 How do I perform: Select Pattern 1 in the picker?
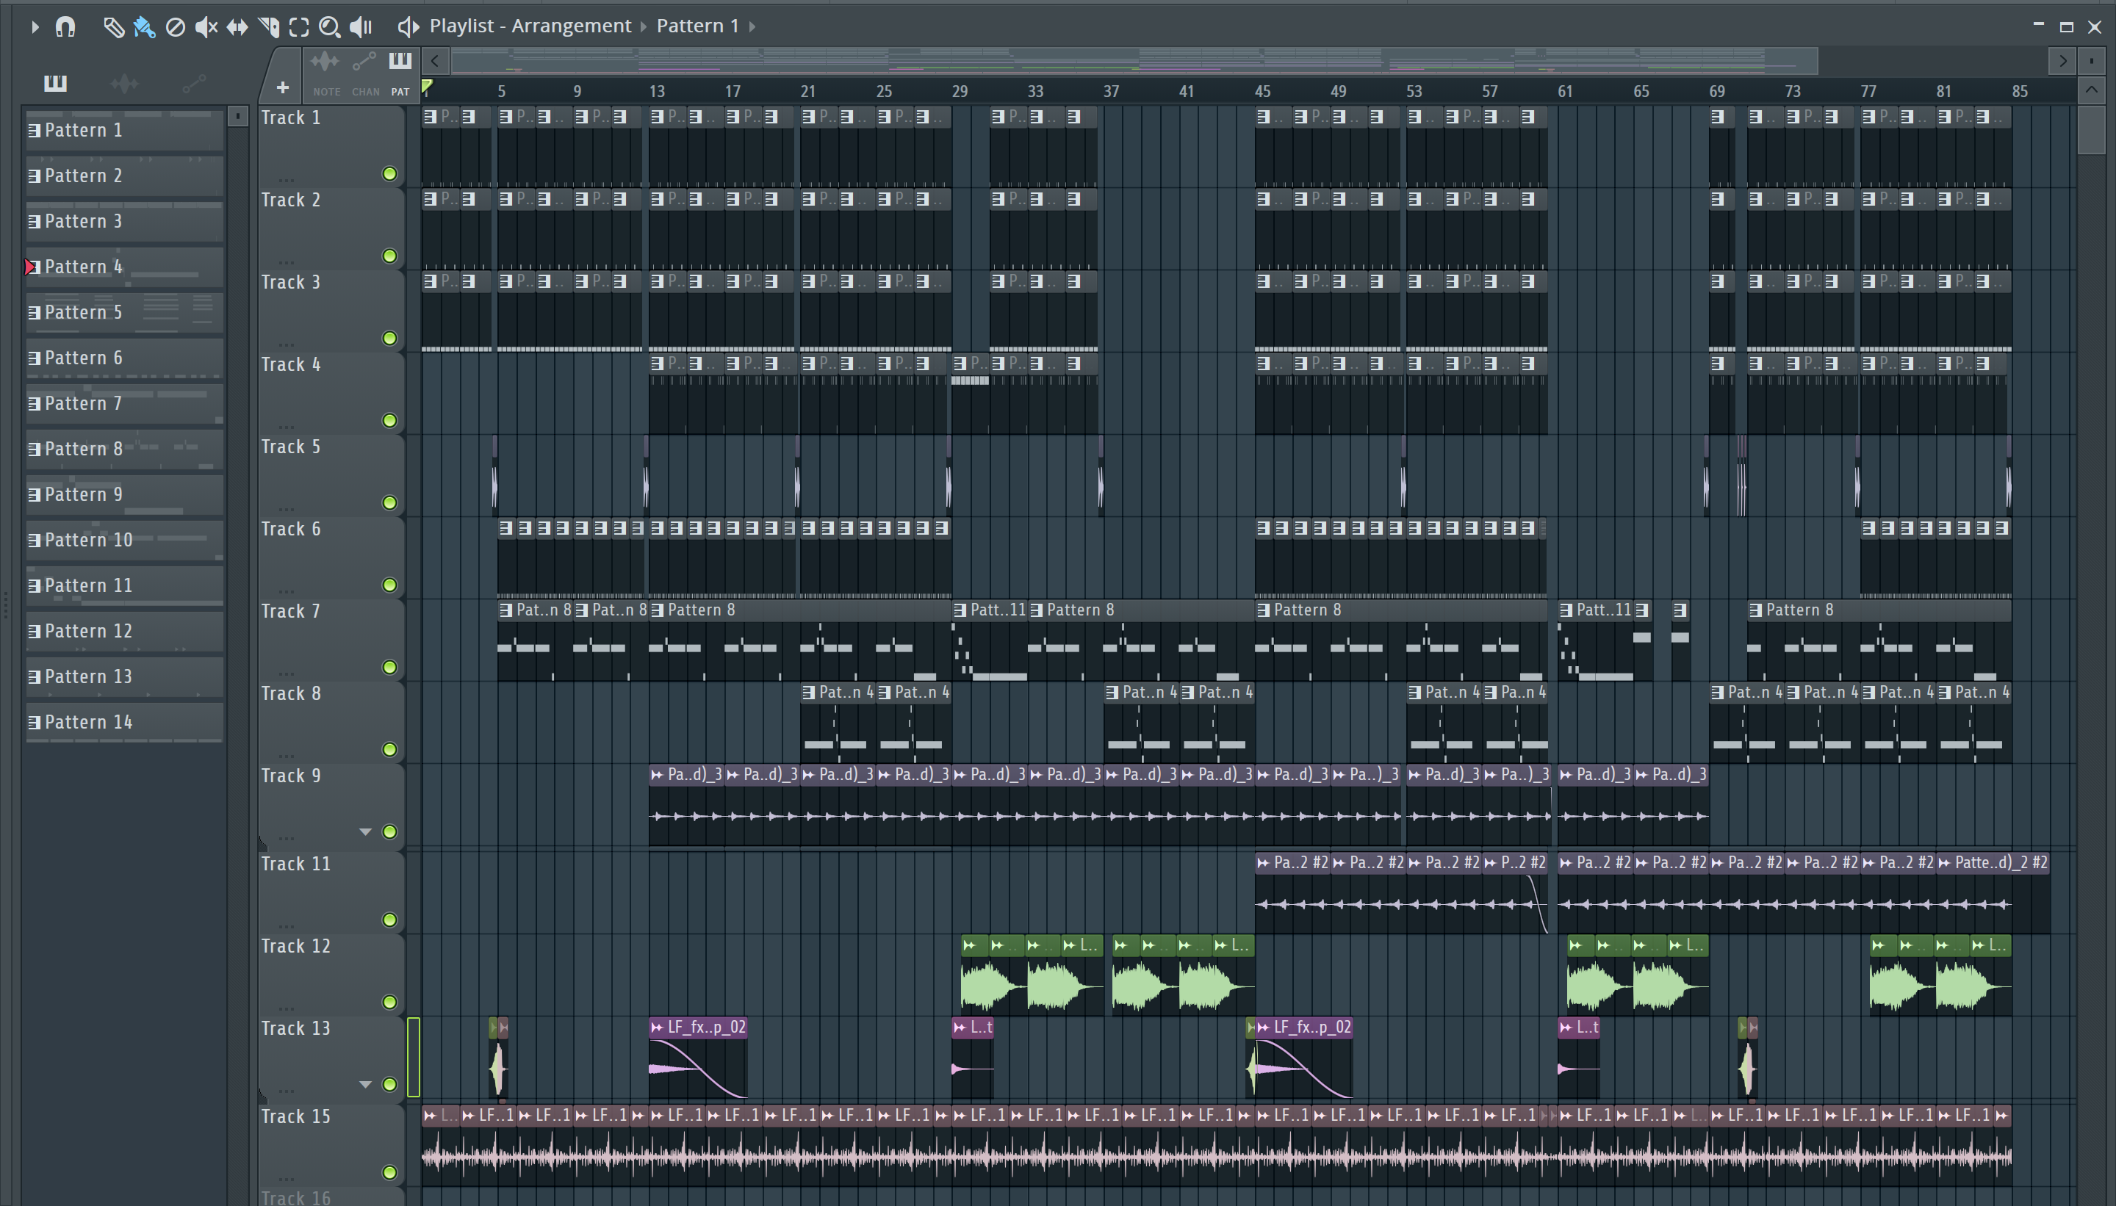[124, 130]
